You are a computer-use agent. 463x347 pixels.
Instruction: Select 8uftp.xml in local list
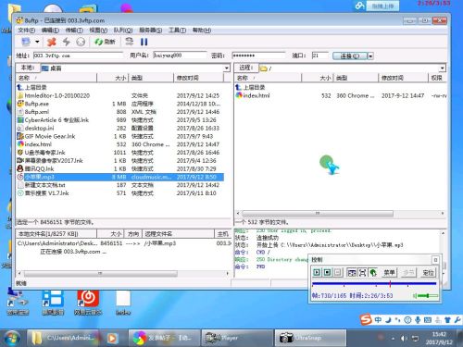click(33, 112)
